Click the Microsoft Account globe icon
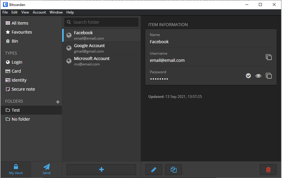 point(69,61)
